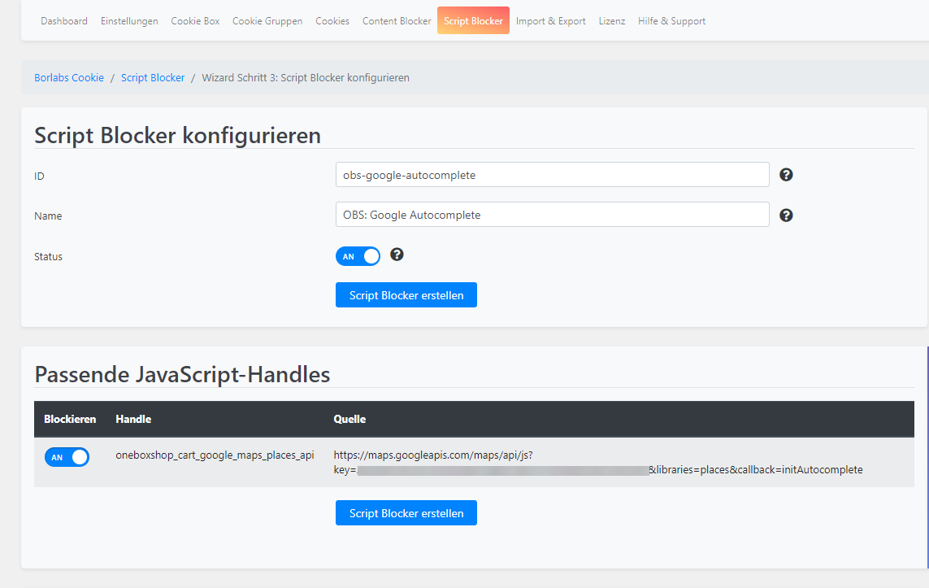
Task: Open Hilfe & Support tab
Action: (671, 21)
